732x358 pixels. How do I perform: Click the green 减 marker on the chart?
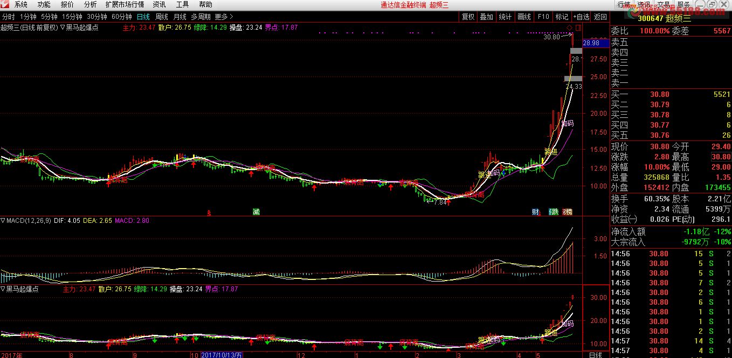pos(256,212)
